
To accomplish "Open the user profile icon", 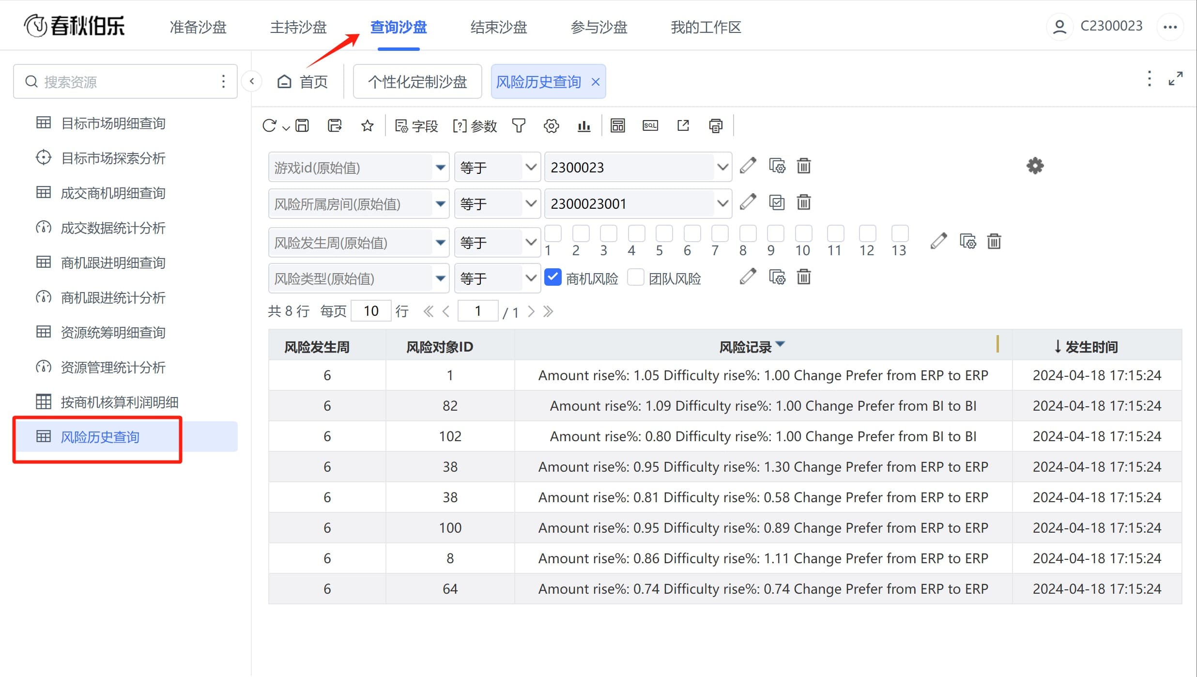I will point(1059,27).
